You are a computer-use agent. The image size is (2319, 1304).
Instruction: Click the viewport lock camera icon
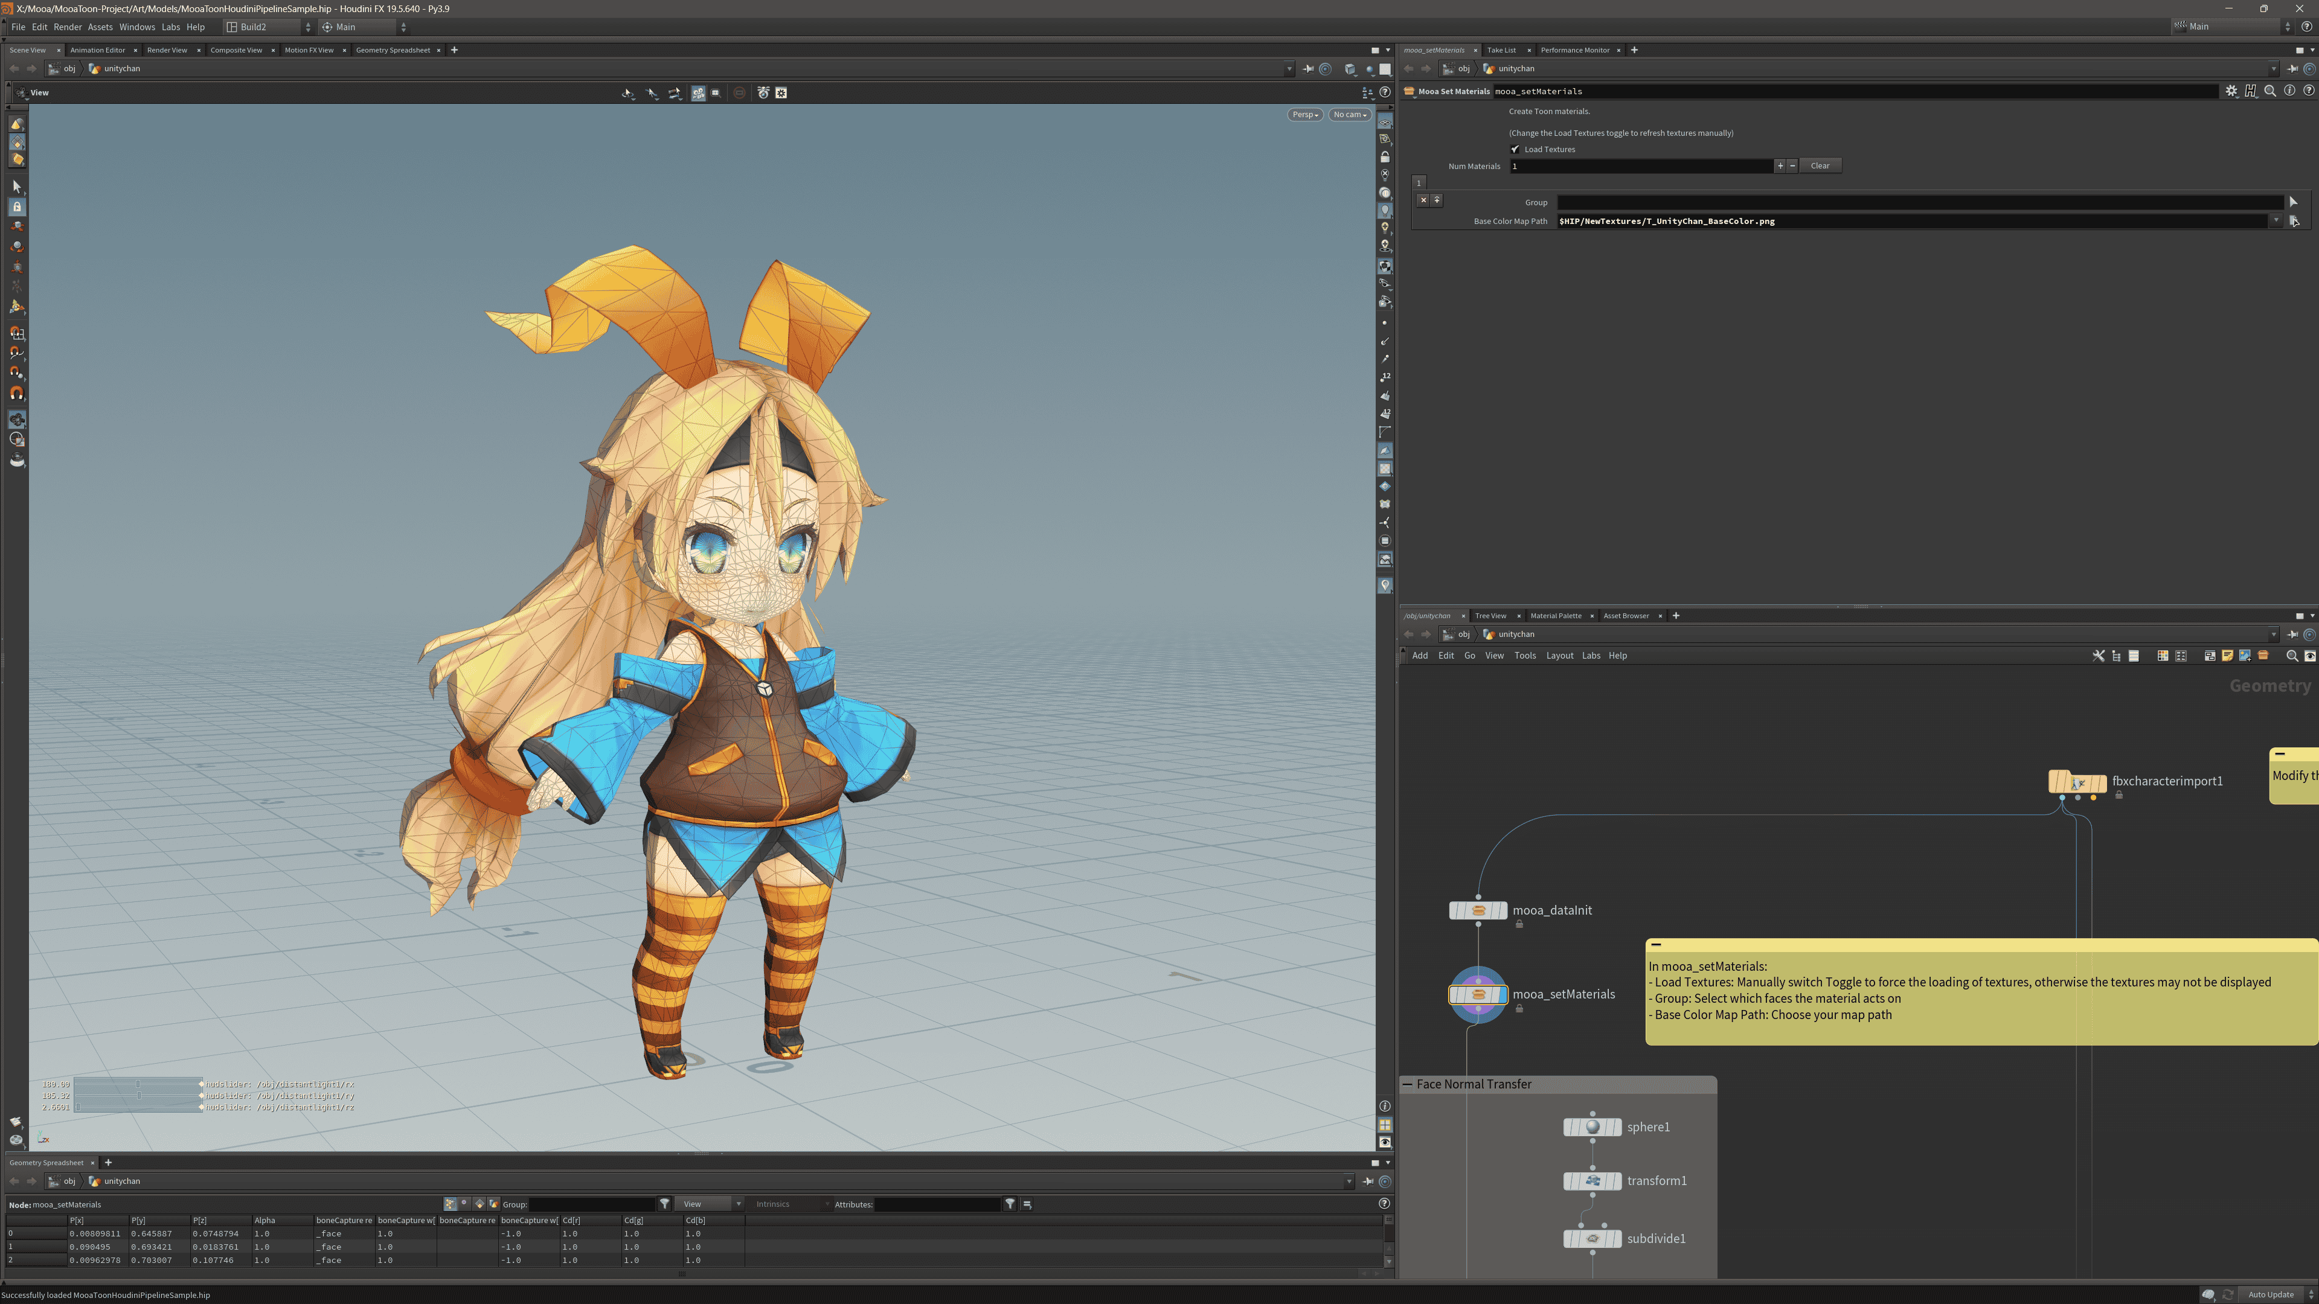click(x=1385, y=158)
